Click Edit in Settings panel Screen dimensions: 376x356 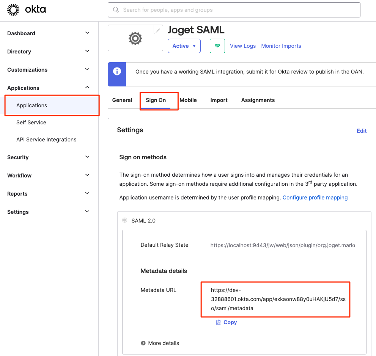pos(362,131)
